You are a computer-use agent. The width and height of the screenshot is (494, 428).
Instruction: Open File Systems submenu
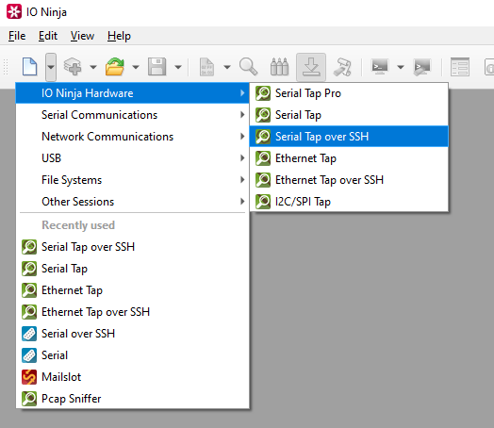tap(132, 180)
